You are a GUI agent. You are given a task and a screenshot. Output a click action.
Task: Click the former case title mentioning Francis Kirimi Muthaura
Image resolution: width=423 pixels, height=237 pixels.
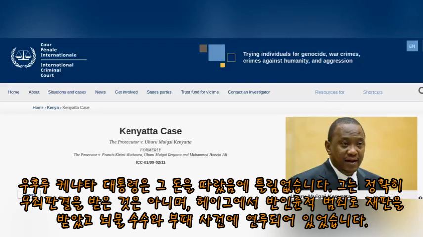(x=150, y=155)
